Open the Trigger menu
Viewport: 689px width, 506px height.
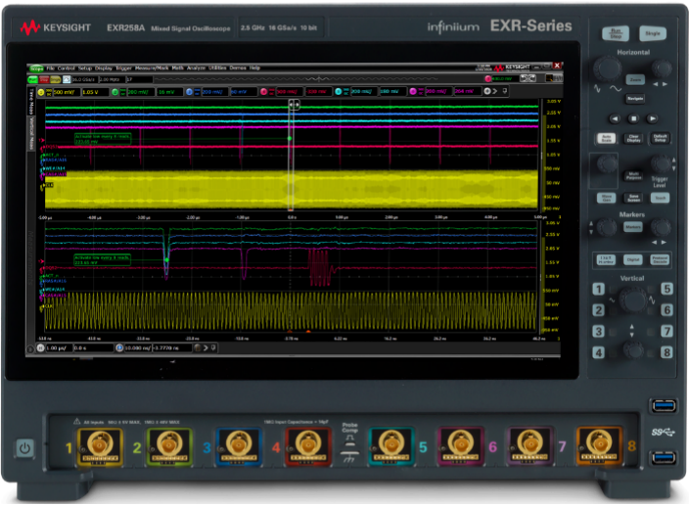click(123, 69)
